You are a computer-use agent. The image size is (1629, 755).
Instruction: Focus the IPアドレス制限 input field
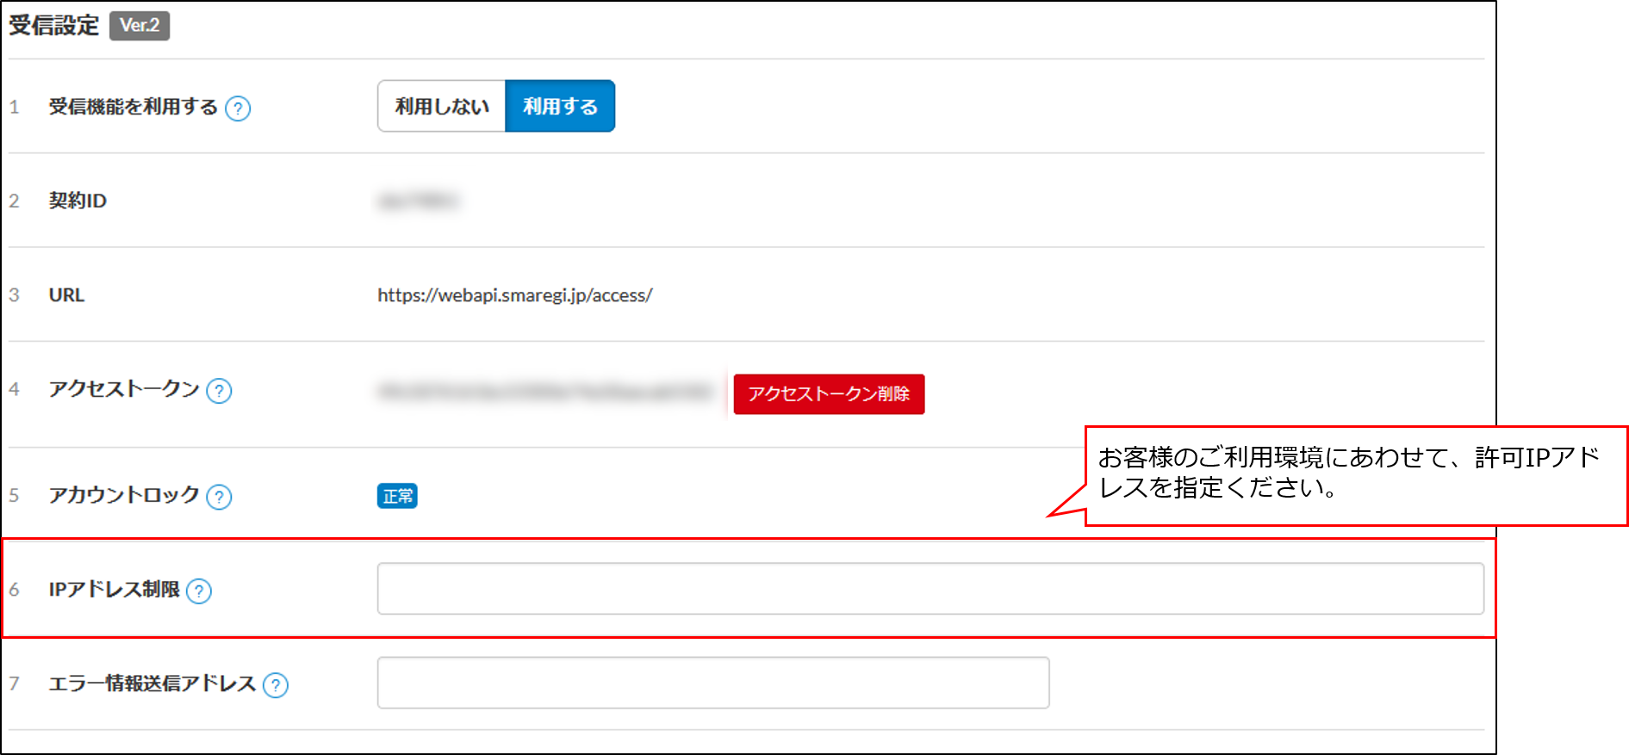tap(930, 589)
